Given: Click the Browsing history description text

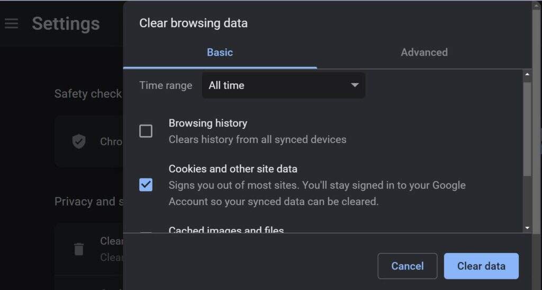Looking at the screenshot, I should coord(257,139).
